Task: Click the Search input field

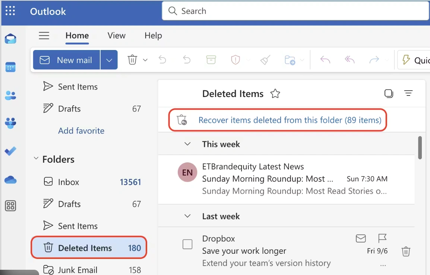Action: pos(295,11)
